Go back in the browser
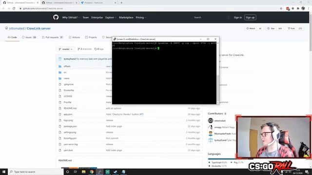This screenshot has width=312, height=175. [3, 8]
